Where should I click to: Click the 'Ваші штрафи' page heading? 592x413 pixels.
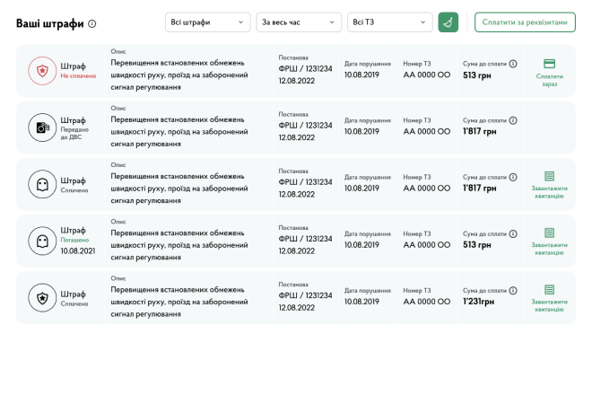click(49, 24)
